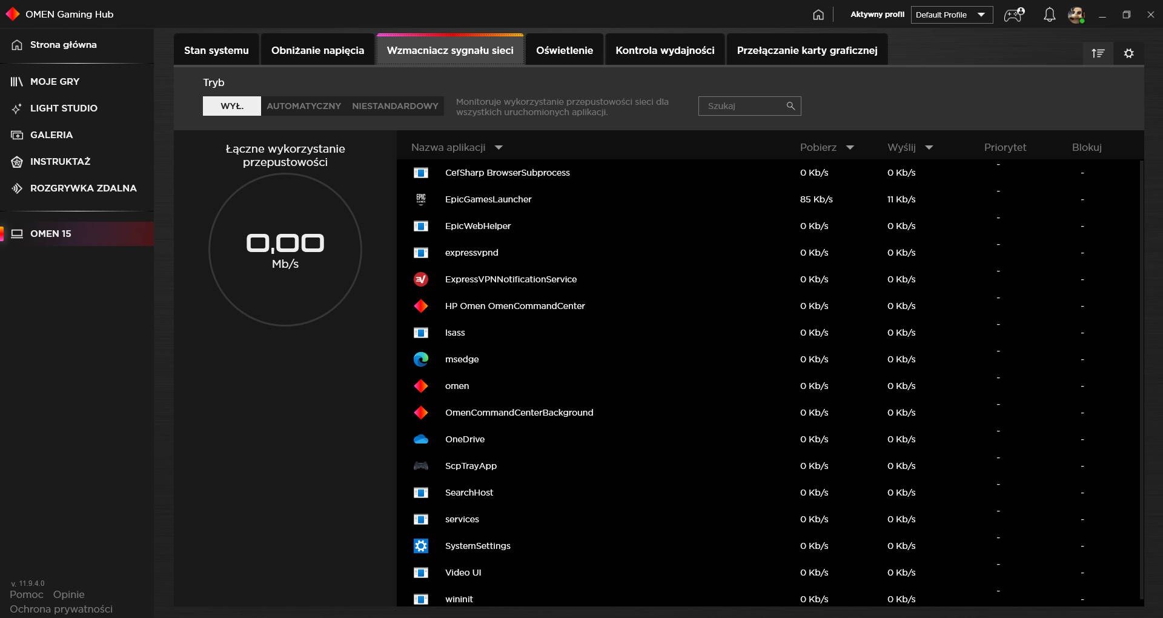The width and height of the screenshot is (1163, 618).
Task: Click the application list scrollbar
Action: click(1141, 379)
